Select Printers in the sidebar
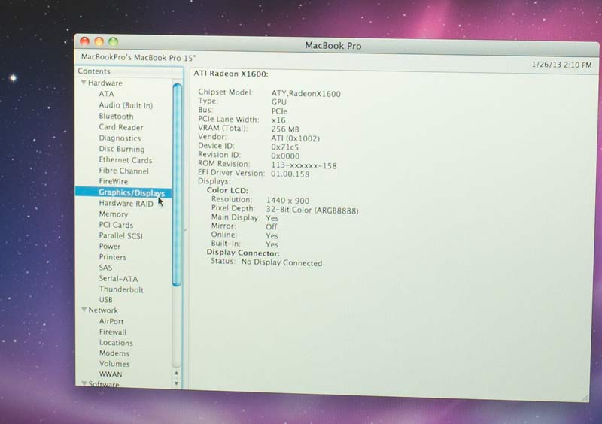602x424 pixels. point(112,257)
